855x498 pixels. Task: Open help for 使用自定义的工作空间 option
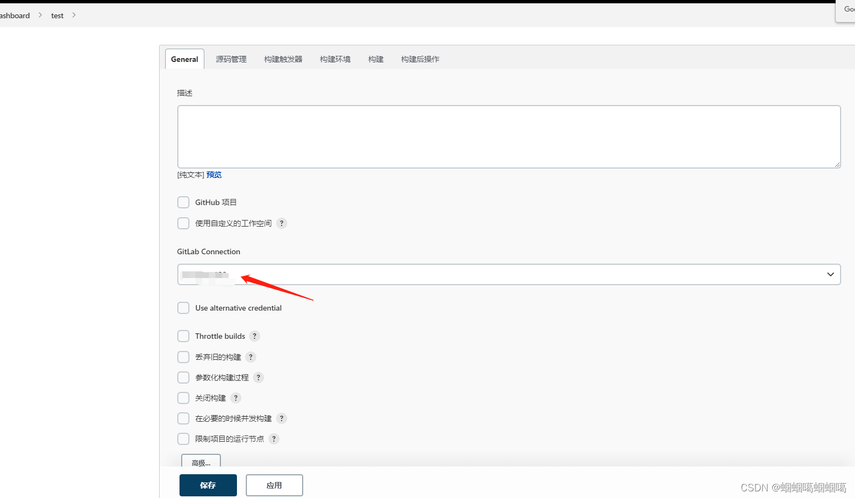[282, 223]
